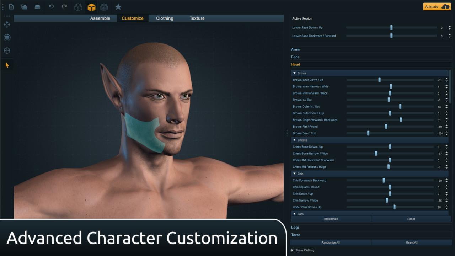Save the current project

pyautogui.click(x=37, y=7)
